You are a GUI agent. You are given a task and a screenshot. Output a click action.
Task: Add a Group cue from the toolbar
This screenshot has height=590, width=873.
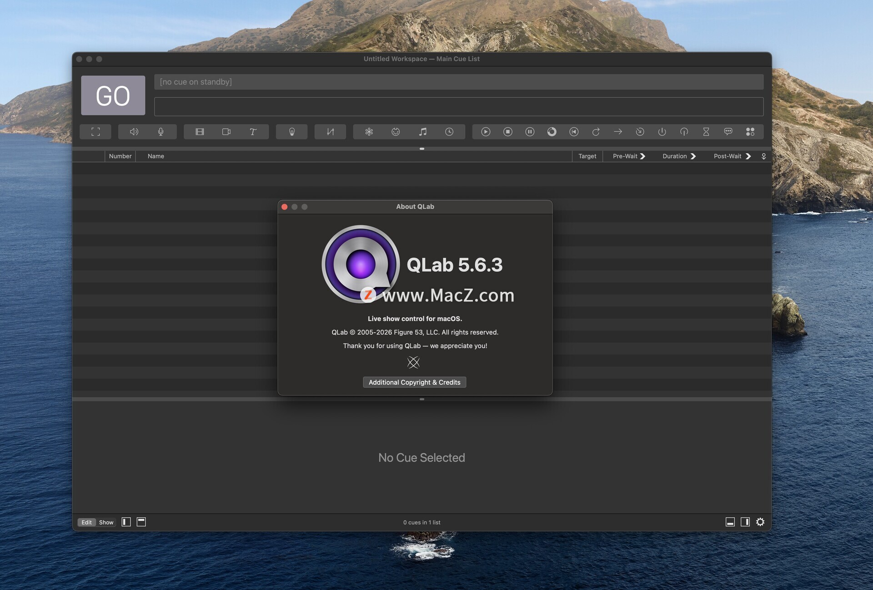(x=95, y=132)
